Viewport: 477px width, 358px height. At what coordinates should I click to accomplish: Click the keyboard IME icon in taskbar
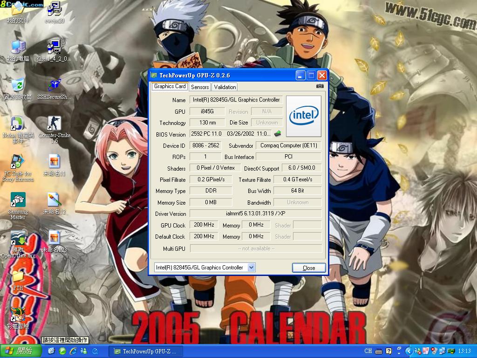(379, 351)
